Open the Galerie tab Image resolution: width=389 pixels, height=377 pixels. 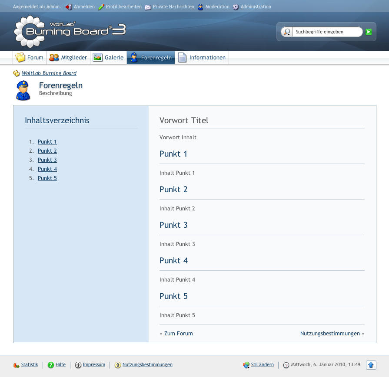click(109, 58)
